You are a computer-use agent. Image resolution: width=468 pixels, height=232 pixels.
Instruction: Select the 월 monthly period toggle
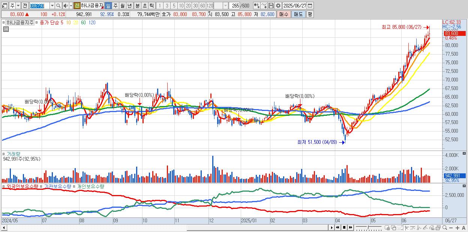click(x=122, y=6)
